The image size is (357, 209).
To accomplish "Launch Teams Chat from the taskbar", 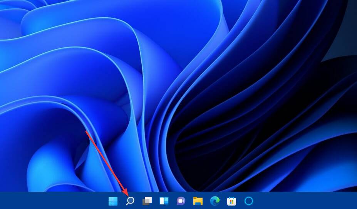I will tap(181, 201).
